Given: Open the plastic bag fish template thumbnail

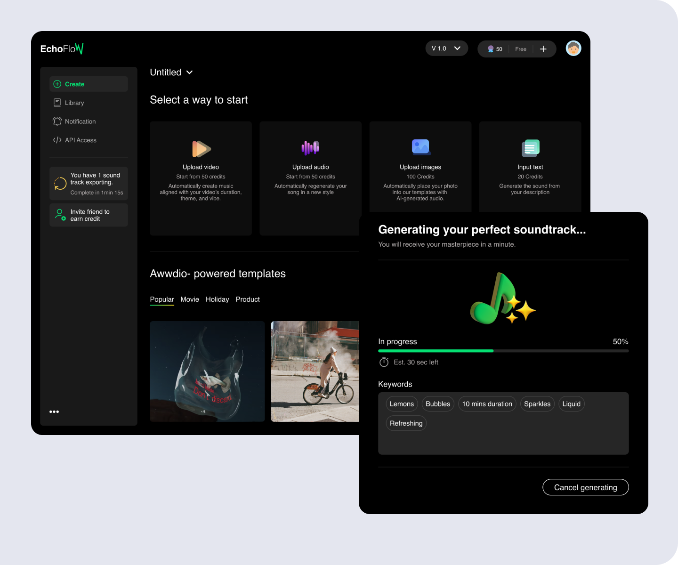Looking at the screenshot, I should [207, 371].
